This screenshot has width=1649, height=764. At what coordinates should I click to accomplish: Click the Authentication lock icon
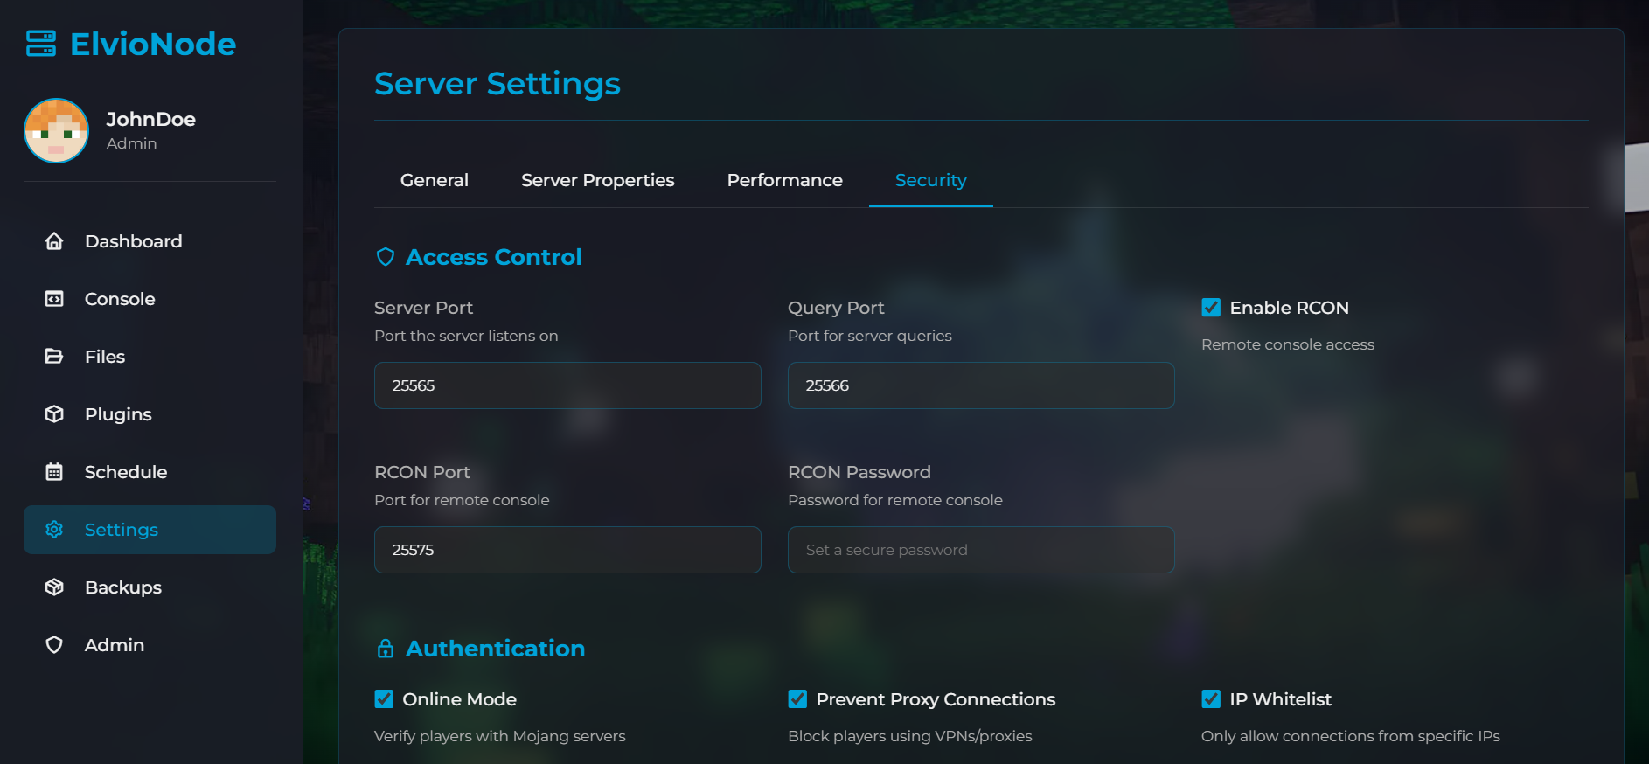386,649
